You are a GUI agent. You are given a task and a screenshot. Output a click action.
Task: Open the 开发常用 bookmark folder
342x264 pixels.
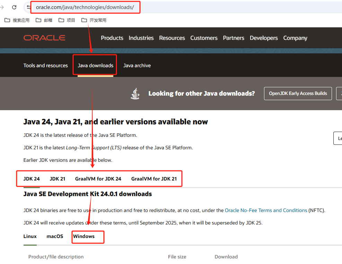tap(94, 20)
